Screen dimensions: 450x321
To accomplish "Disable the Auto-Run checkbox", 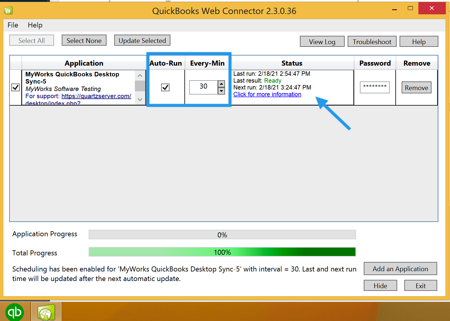I will coord(165,87).
